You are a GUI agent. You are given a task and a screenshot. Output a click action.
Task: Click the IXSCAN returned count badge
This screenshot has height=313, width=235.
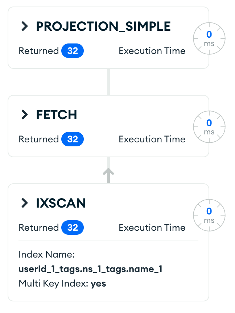tap(73, 228)
